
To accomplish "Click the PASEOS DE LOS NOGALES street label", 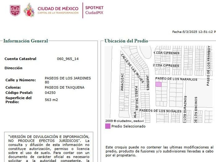I will pos(160,111).
